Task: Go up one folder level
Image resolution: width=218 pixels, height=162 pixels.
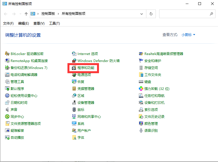Action: [26, 14]
